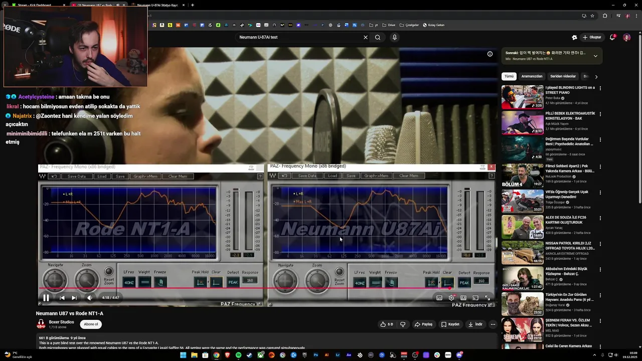The width and height of the screenshot is (642, 361).
Task: Save video with Kaydet button
Action: (x=450, y=324)
